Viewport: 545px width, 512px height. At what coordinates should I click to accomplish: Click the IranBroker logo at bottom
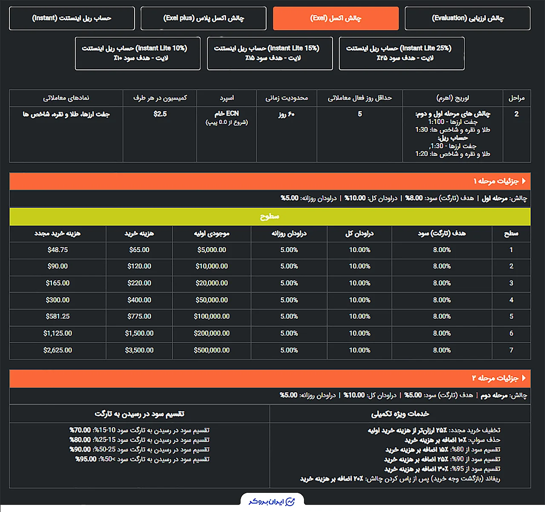pyautogui.click(x=272, y=501)
